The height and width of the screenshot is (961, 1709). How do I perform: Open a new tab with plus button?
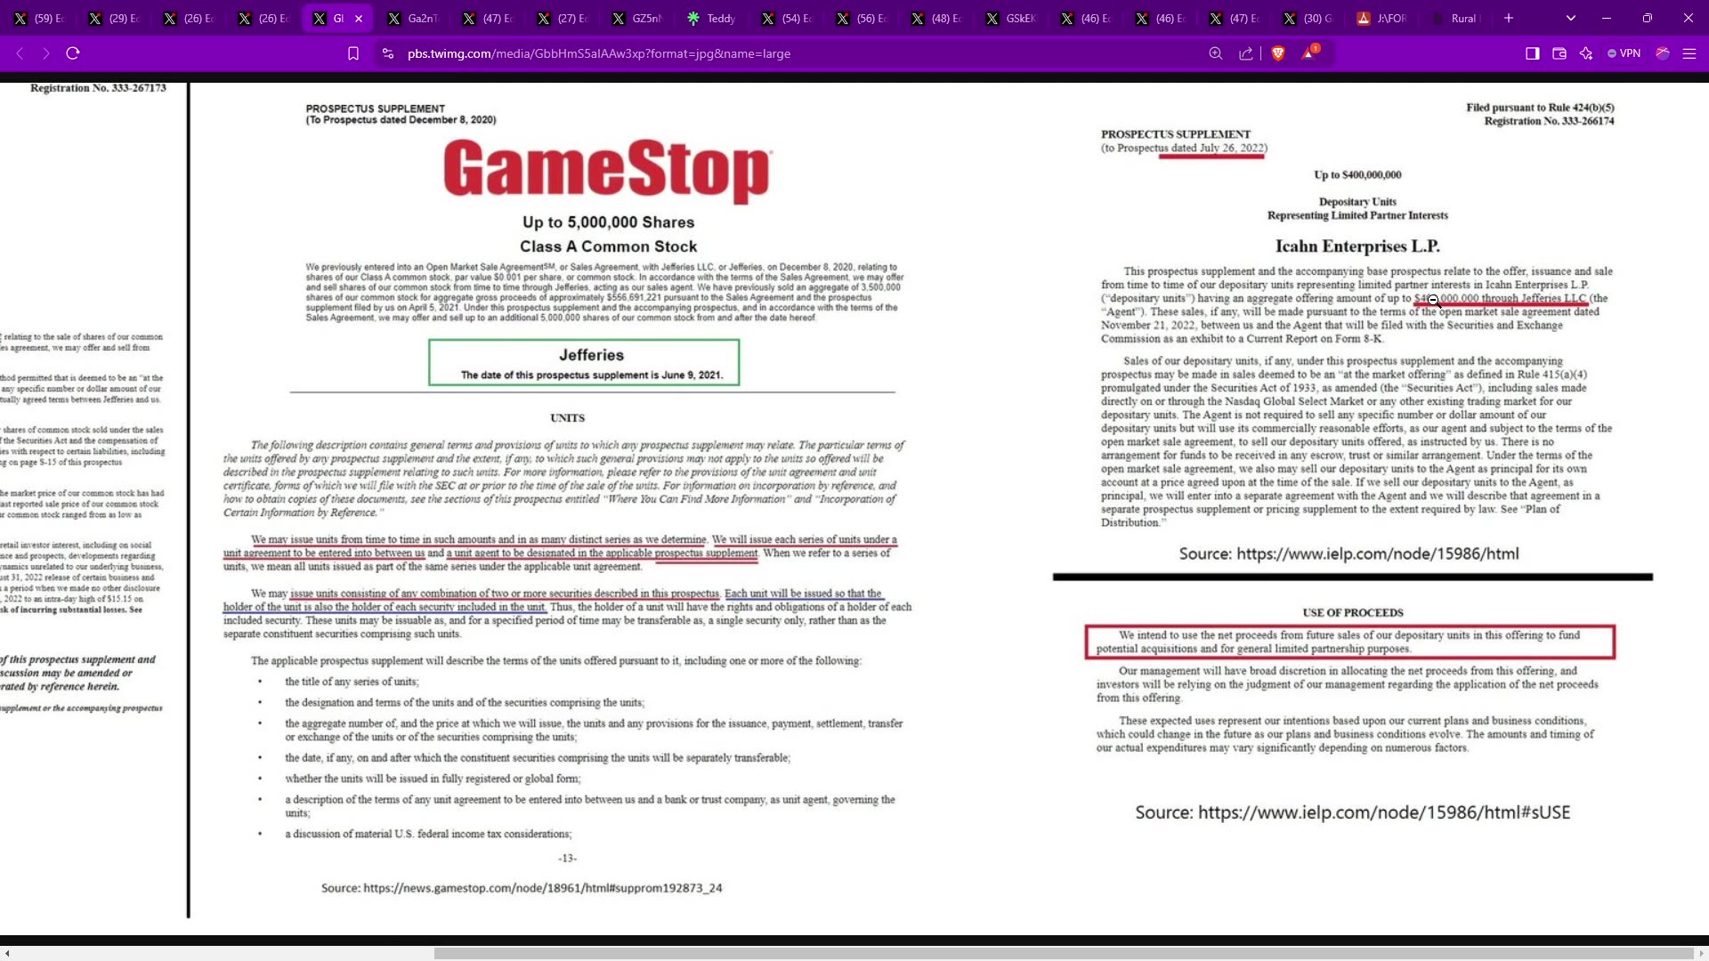pos(1509,18)
